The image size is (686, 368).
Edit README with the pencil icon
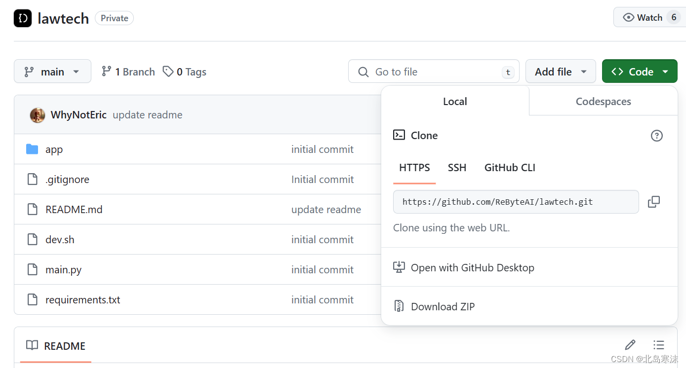(630, 345)
